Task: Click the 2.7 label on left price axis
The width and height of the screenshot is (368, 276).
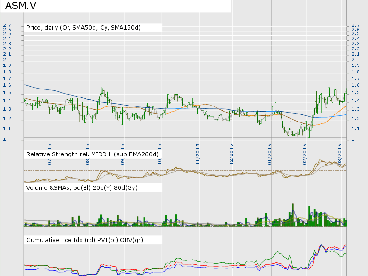Action: coord(7,25)
